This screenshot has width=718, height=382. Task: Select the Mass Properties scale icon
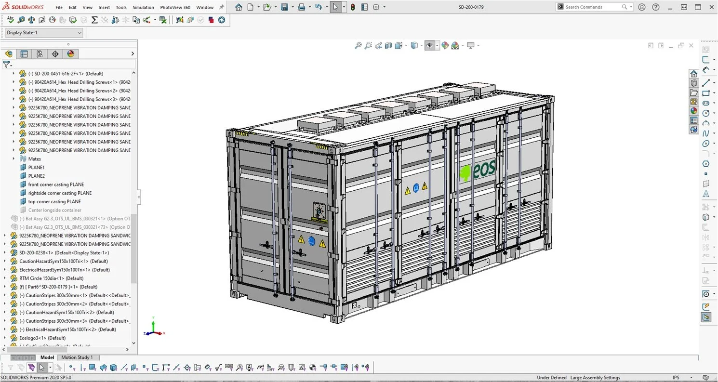point(31,20)
